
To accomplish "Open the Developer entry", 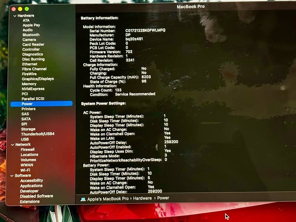I will [x=29, y=191].
